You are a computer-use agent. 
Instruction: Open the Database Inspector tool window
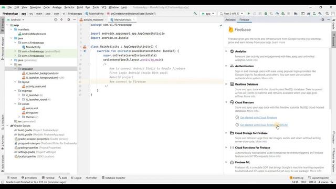pos(113,178)
